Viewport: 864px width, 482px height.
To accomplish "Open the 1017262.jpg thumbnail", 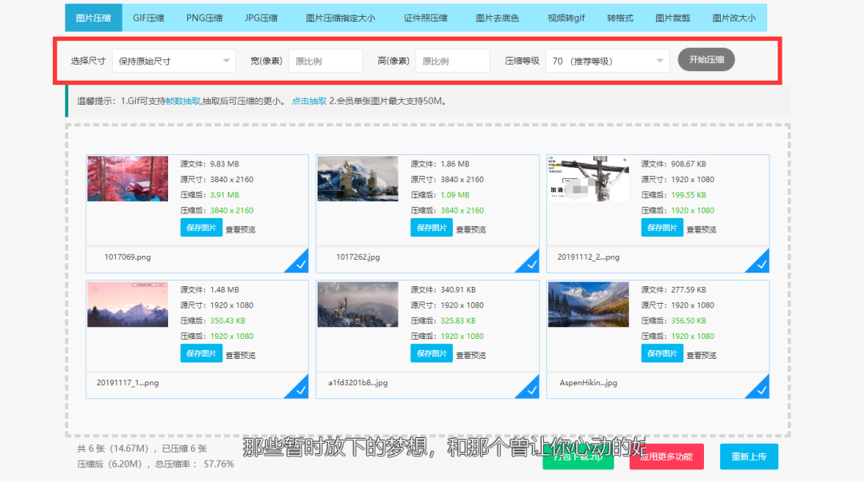I will pos(358,178).
